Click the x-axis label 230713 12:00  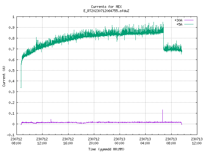coord(197,141)
